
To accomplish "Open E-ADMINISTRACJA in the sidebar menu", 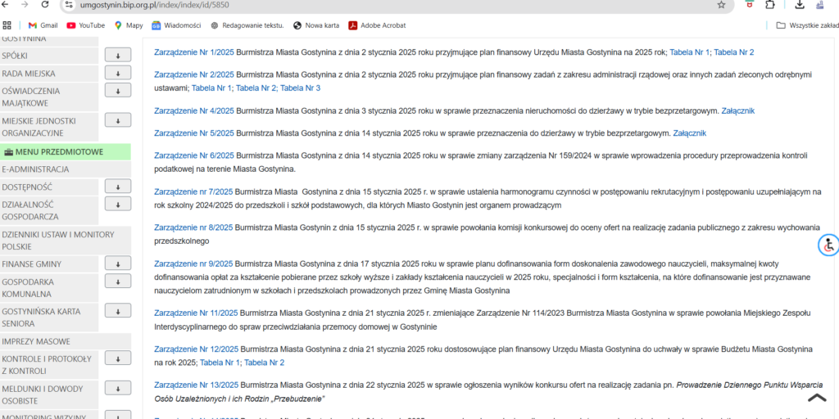I will (35, 169).
